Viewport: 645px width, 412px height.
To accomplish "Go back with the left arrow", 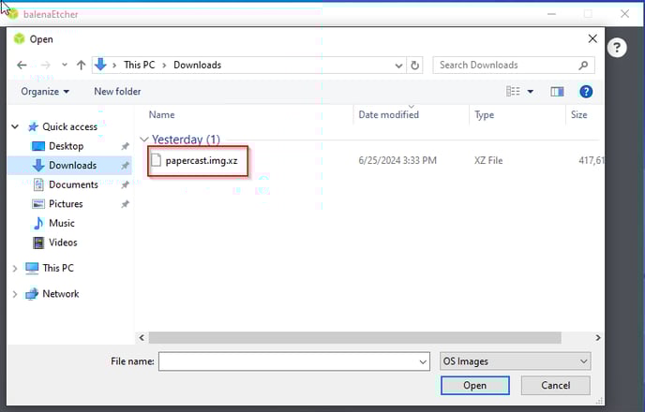I will tap(22, 65).
